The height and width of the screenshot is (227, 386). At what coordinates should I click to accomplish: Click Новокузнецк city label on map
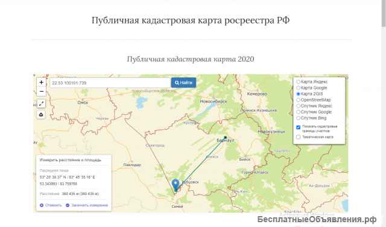[271, 132]
